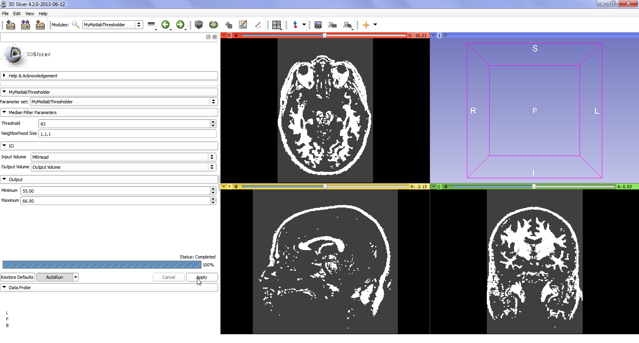This screenshot has width=639, height=343.
Task: Open the View menu
Action: 30,14
